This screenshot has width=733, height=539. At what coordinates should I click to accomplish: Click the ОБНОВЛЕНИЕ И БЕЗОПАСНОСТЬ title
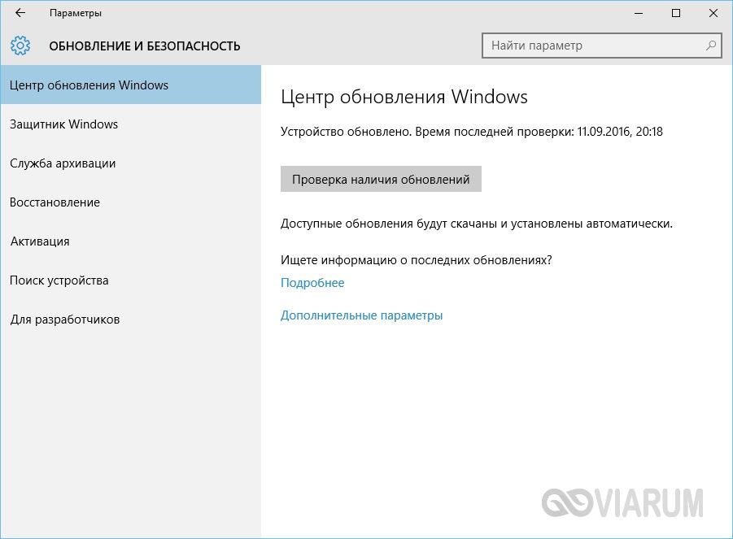pyautogui.click(x=145, y=46)
